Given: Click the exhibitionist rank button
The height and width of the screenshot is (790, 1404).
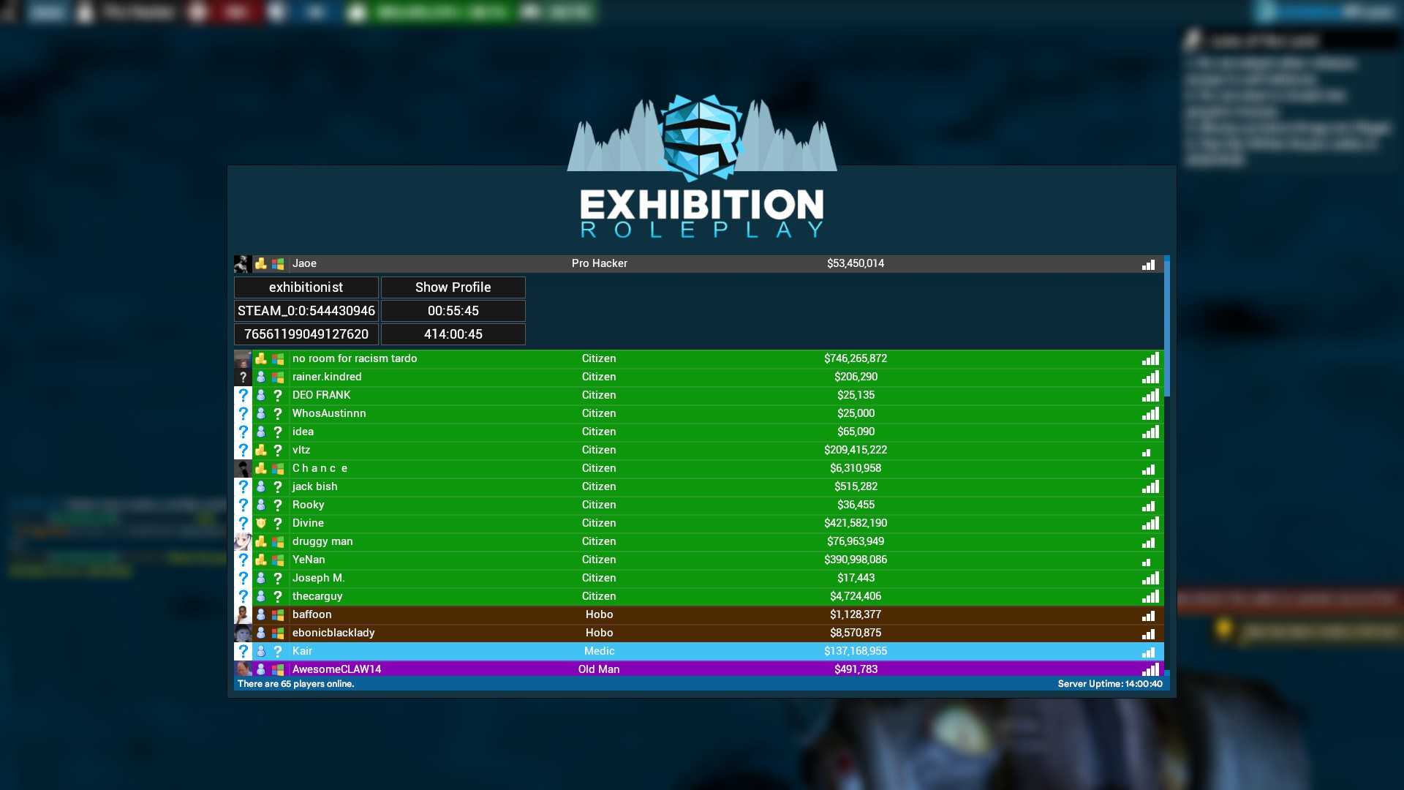Looking at the screenshot, I should coord(306,287).
